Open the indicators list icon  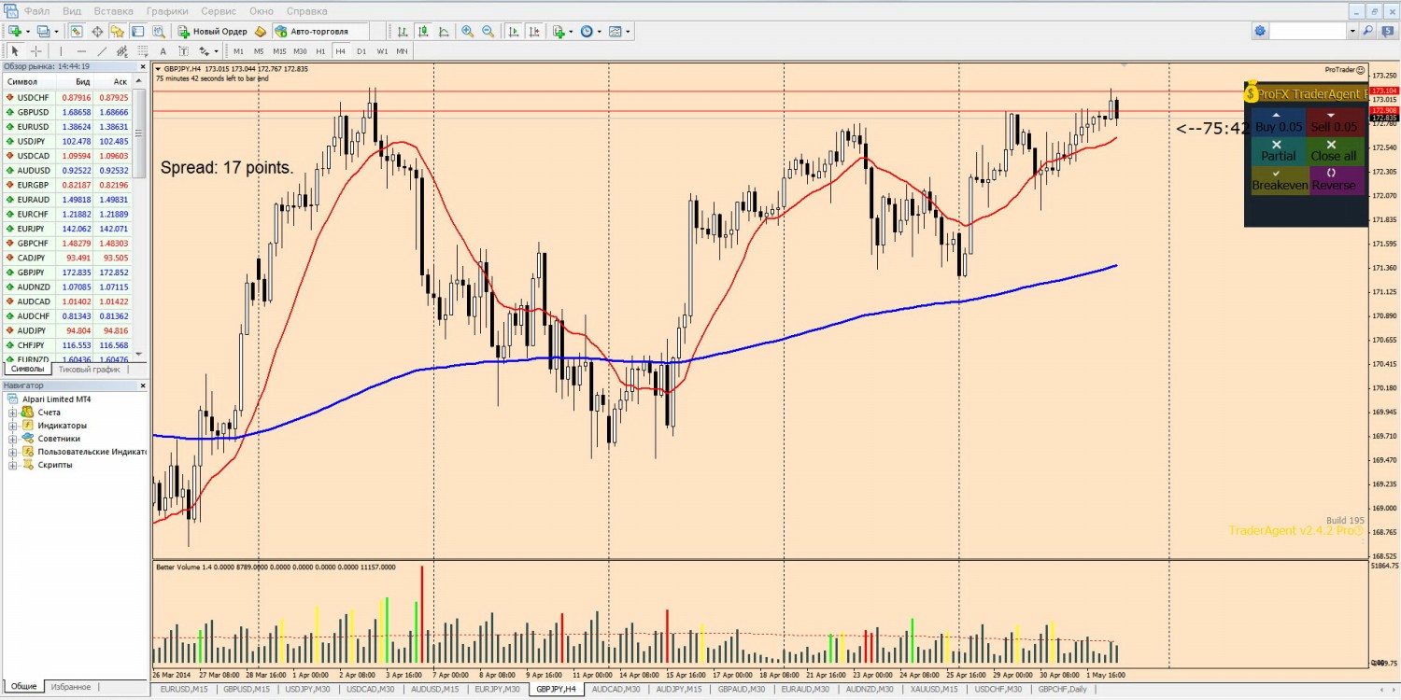point(559,31)
